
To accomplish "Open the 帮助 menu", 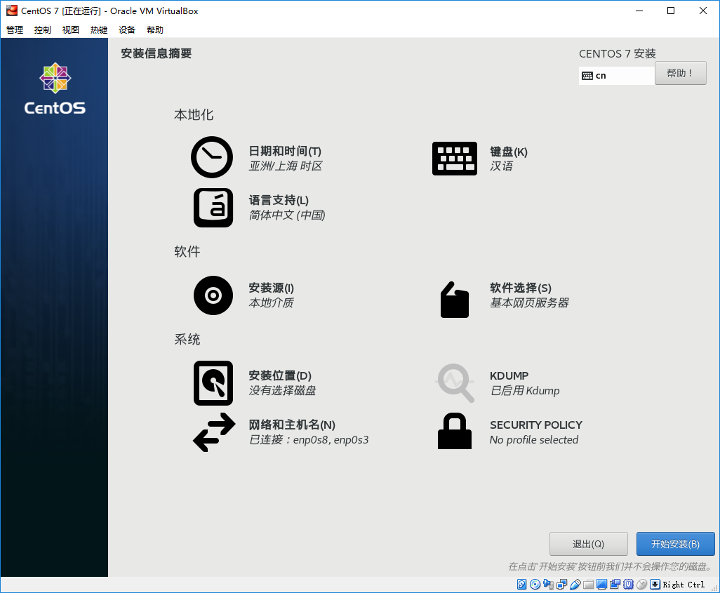I will click(155, 30).
